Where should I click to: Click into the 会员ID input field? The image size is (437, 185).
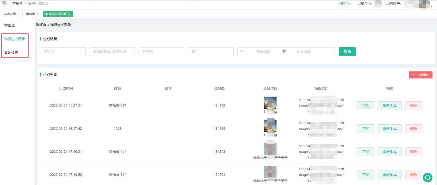point(63,52)
